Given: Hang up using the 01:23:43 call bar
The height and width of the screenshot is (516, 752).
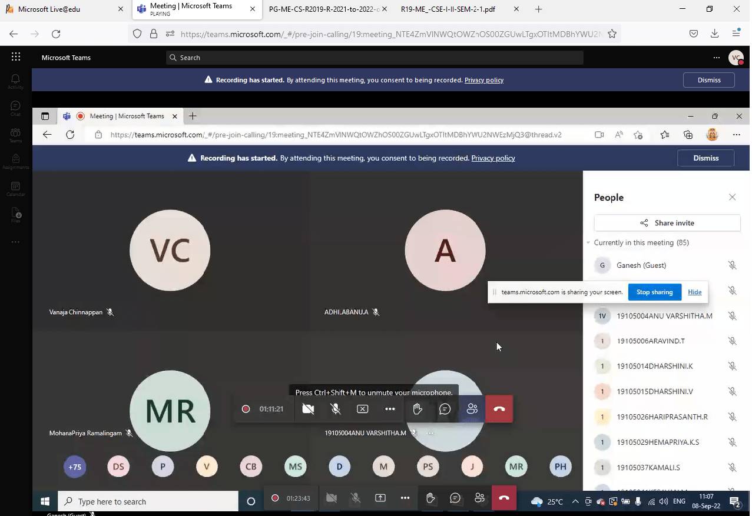Looking at the screenshot, I should click(503, 498).
